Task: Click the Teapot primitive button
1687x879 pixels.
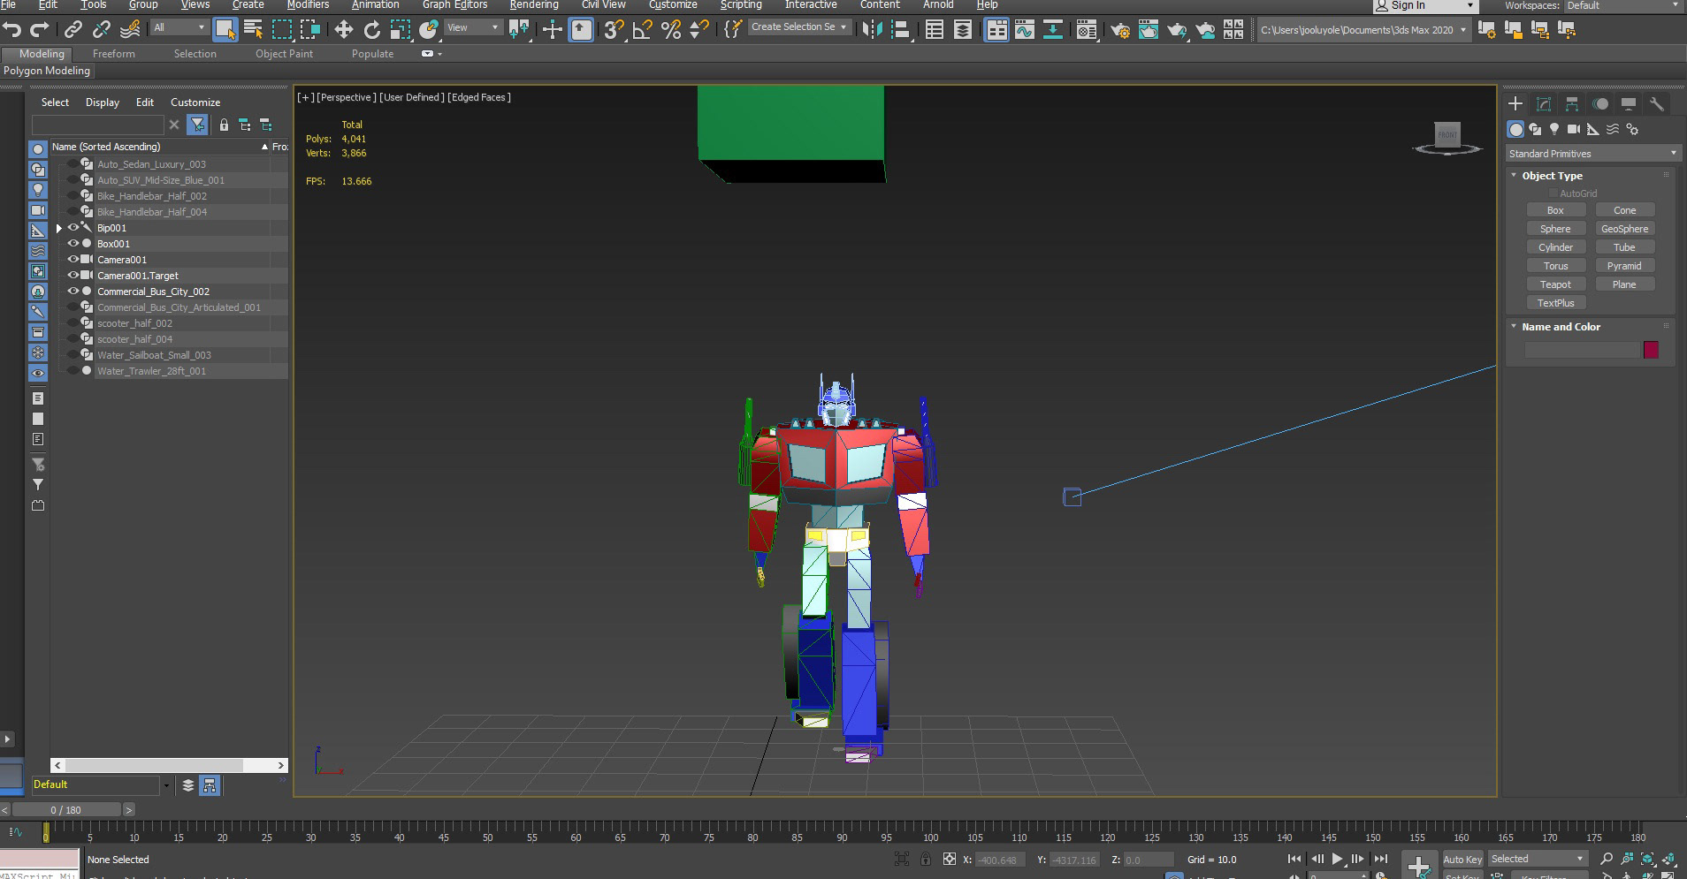Action: point(1555,284)
